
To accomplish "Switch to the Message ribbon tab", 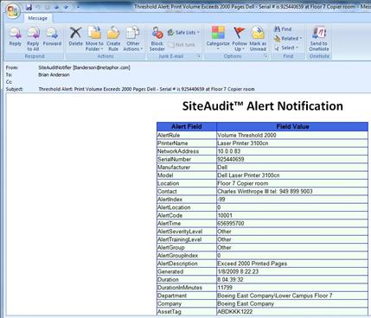I will click(37, 18).
